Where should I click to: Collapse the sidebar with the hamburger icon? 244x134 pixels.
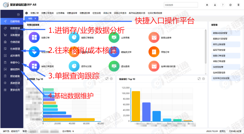(x=18, y=15)
